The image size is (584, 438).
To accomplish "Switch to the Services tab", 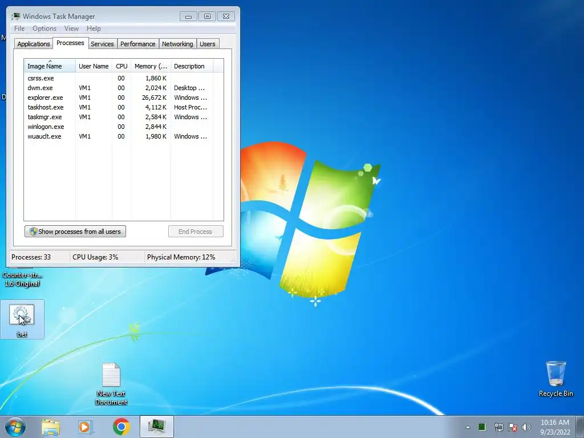I will pyautogui.click(x=102, y=43).
